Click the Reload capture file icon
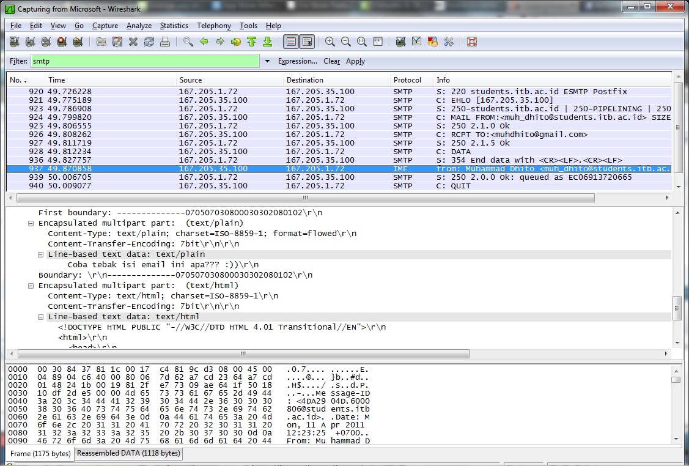This screenshot has height=466, width=689. point(149,42)
